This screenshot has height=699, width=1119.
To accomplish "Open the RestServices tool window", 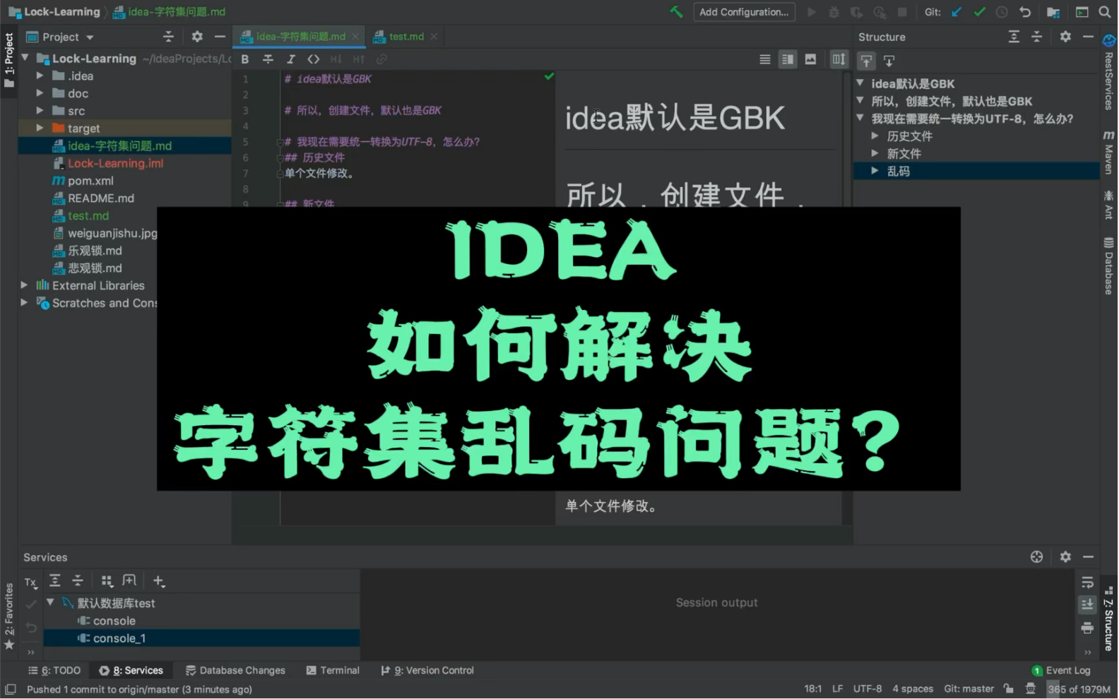I will [x=1108, y=73].
